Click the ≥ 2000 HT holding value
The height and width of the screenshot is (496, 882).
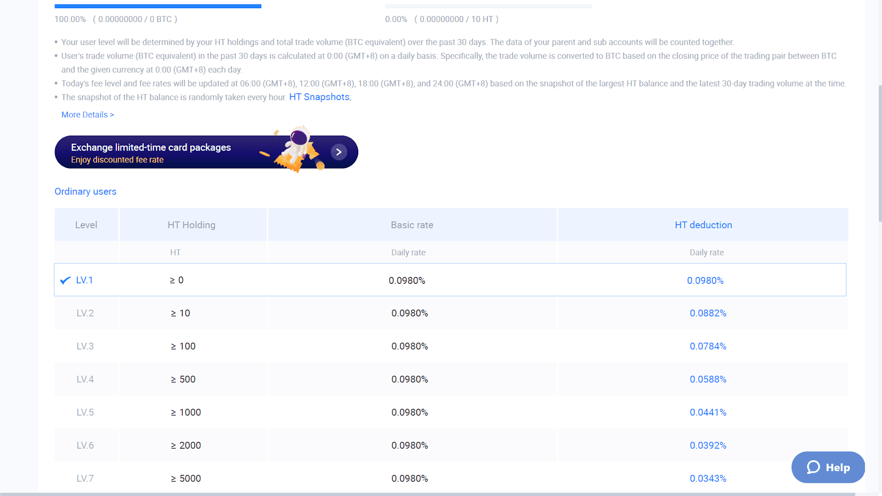click(x=186, y=445)
